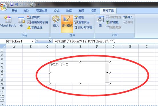Save the workbook from quick access toolbar
The width and height of the screenshot is (158, 106).
point(12,5)
